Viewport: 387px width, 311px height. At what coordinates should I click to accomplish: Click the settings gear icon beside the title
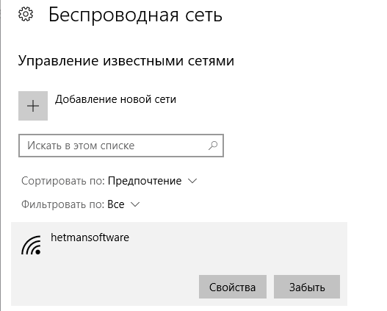click(26, 14)
